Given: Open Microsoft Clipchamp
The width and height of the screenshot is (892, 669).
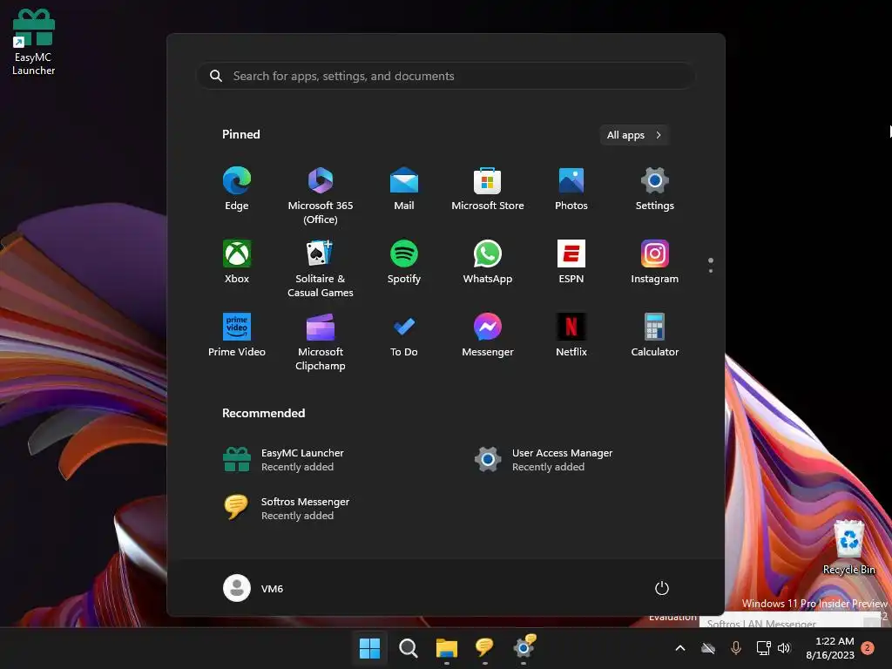Looking at the screenshot, I should 321,341.
